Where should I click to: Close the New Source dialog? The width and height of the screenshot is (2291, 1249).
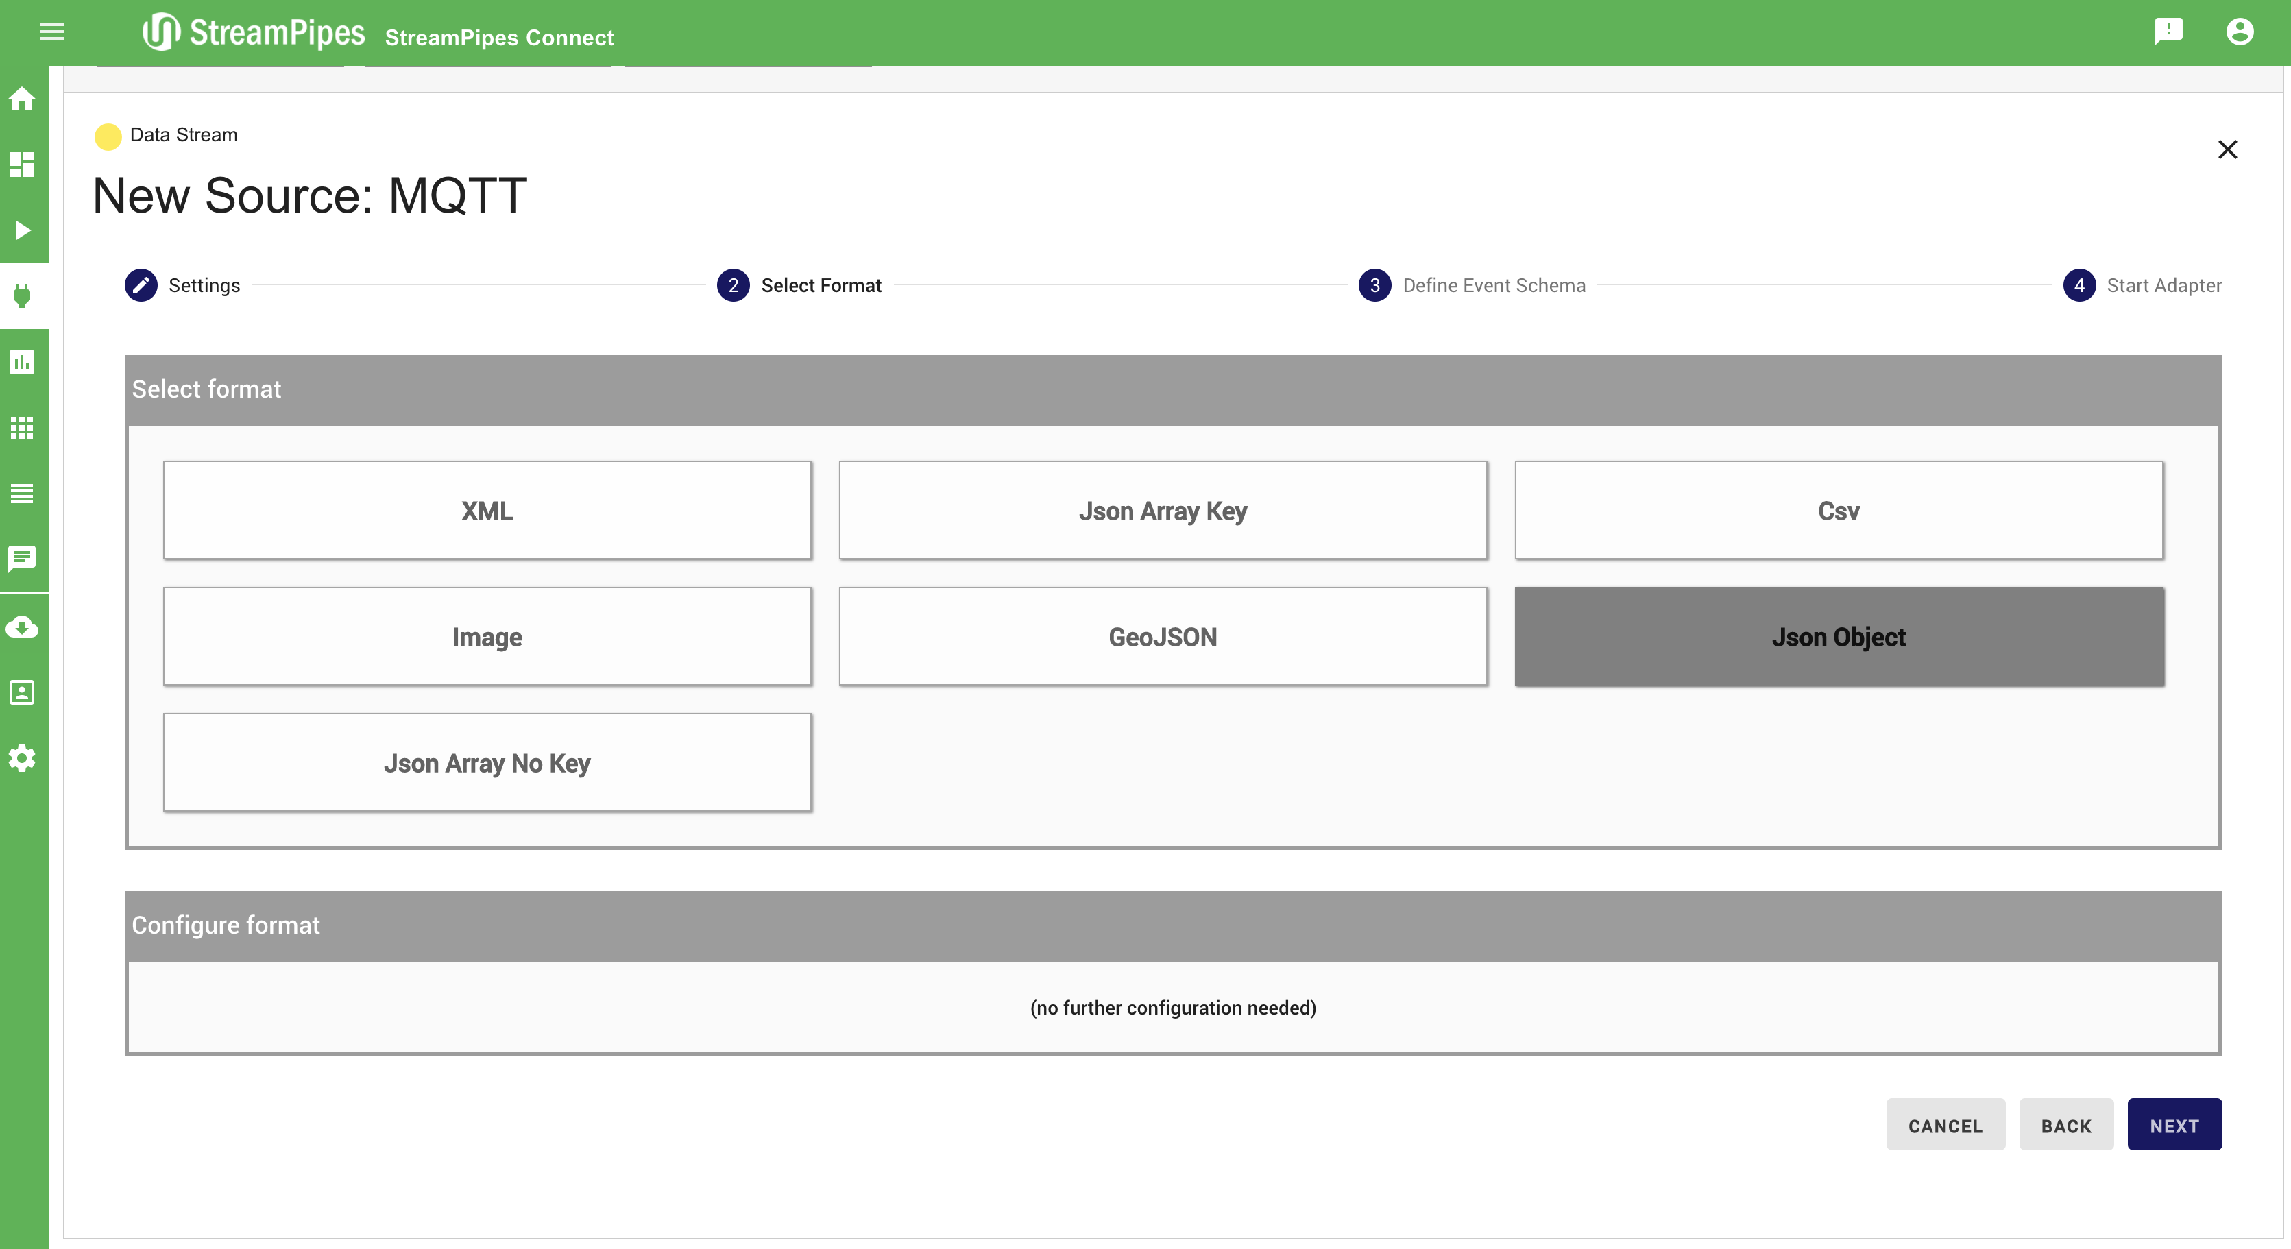point(2227,149)
